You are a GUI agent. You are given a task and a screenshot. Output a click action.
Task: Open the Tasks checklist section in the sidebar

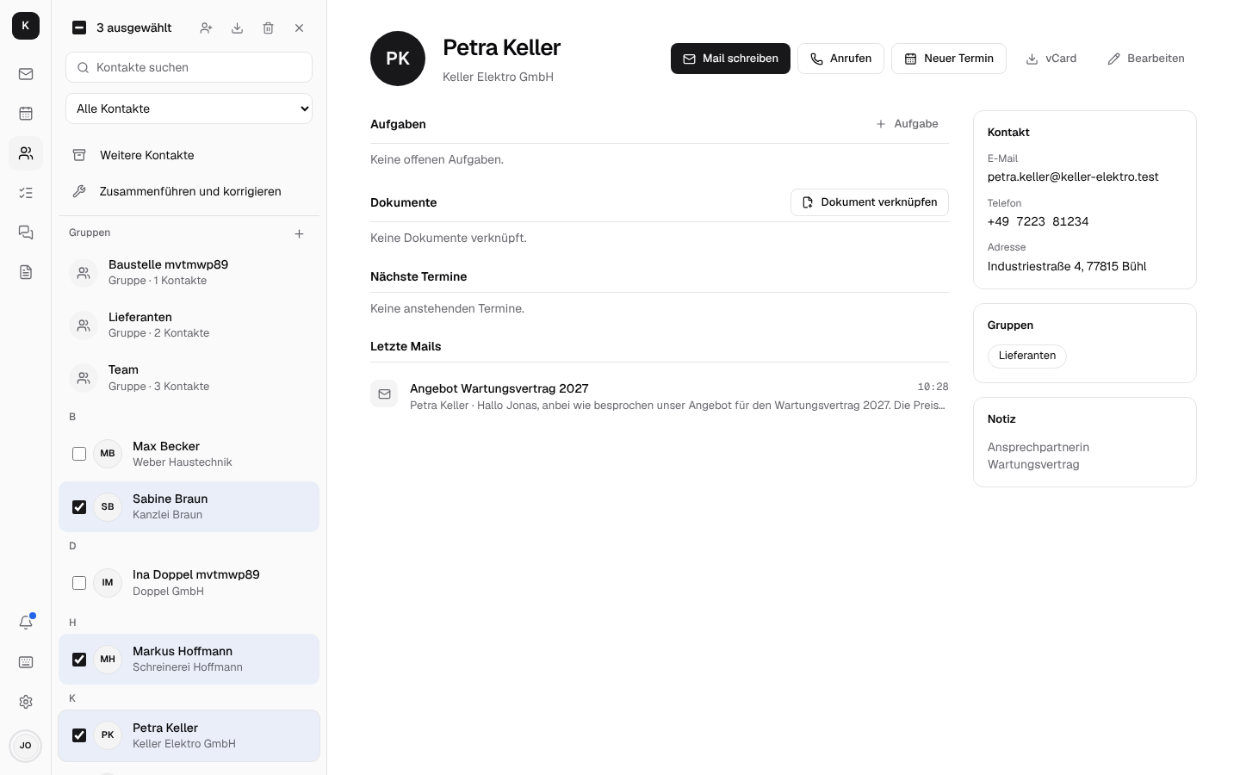click(26, 193)
